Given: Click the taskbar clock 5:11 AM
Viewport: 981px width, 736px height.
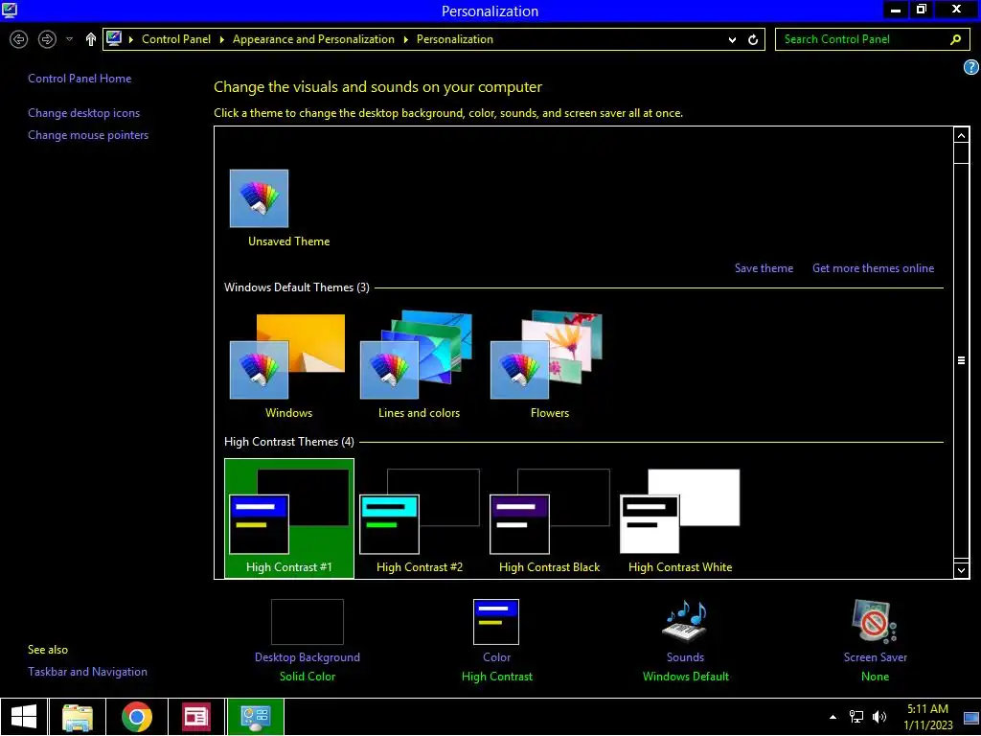Looking at the screenshot, I should coord(927,717).
